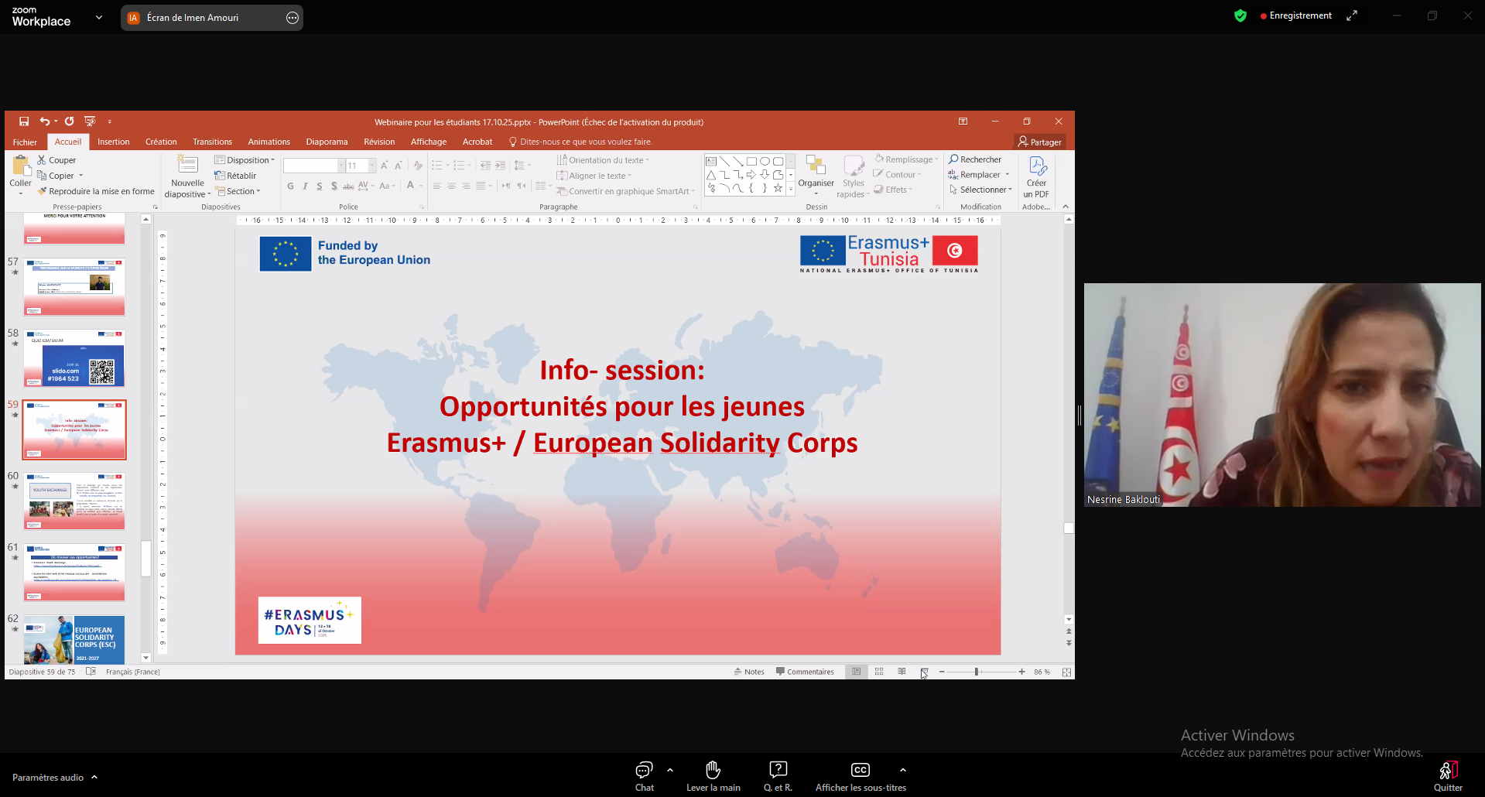Click the Undo arrow icon
The height and width of the screenshot is (797, 1485).
(x=45, y=121)
